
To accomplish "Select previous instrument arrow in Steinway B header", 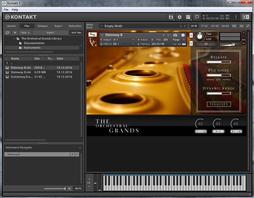I will tap(164, 35).
